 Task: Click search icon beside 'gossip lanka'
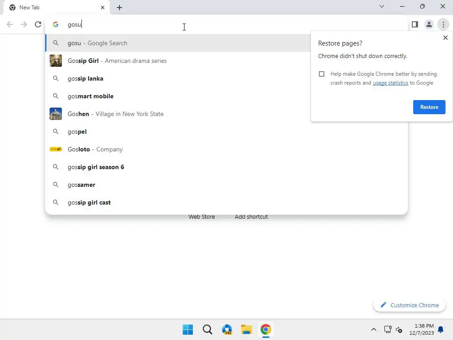tap(56, 78)
